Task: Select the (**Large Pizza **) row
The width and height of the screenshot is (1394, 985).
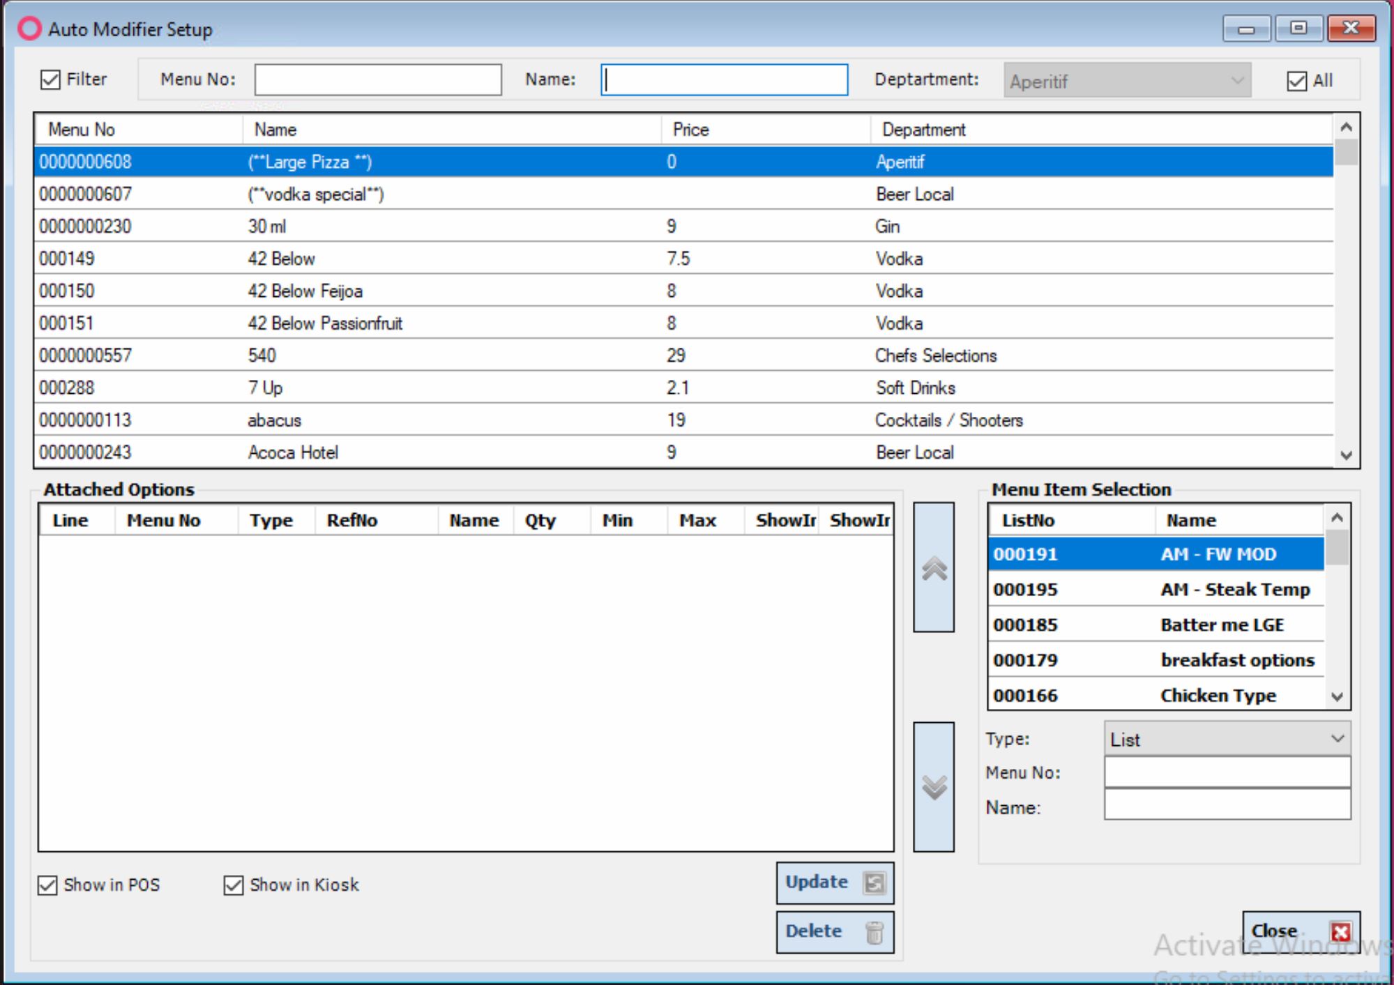Action: click(684, 162)
